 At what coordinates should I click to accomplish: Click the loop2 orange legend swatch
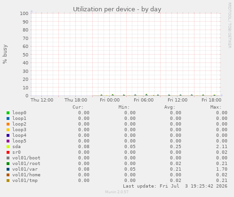tap(8, 124)
